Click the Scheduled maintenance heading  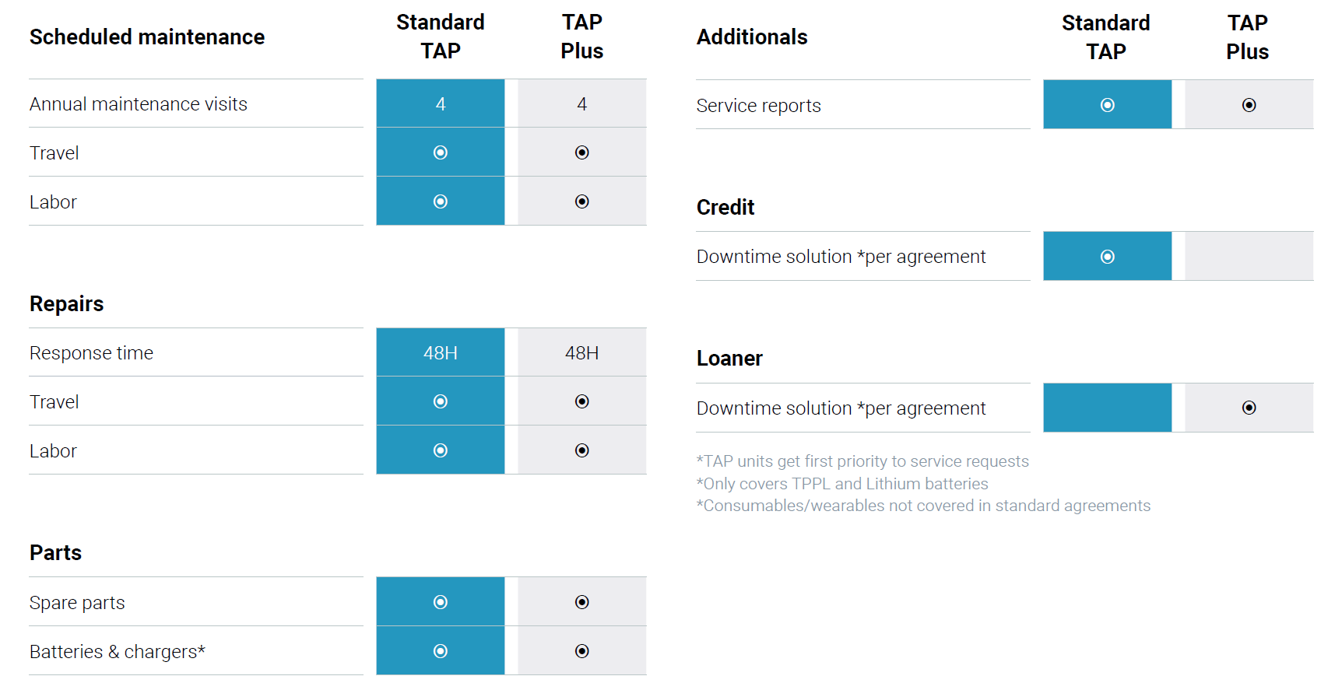click(x=147, y=37)
